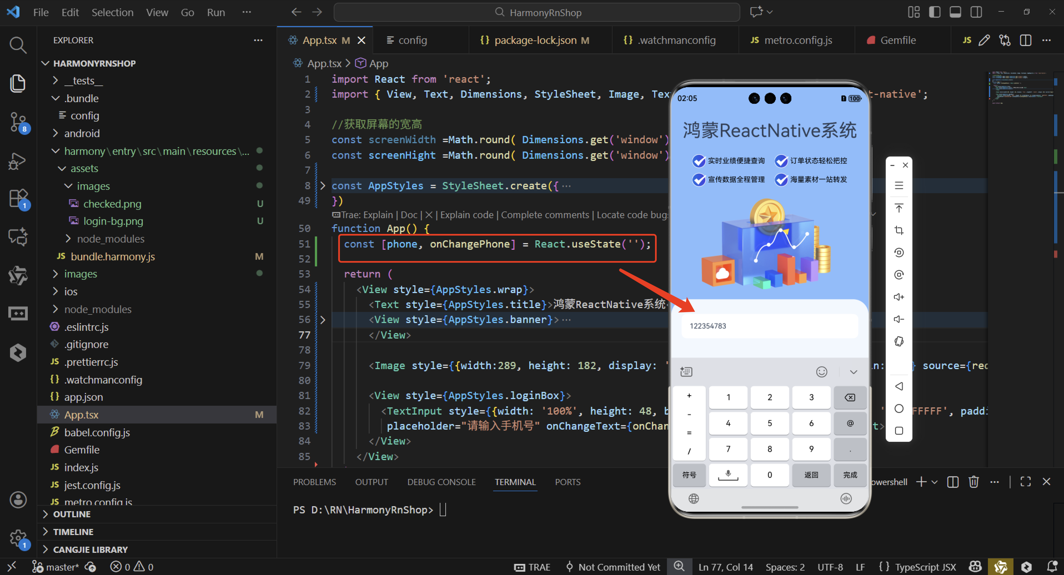Screen dimensions: 1064x575
Task: Click the HarmonyRnShop command center search box
Action: pos(536,12)
